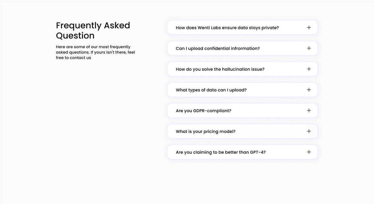Reveal 'Are you claiming to be better than GPT-4?'
Screen dimensions: 374x204
[x=242, y=152]
